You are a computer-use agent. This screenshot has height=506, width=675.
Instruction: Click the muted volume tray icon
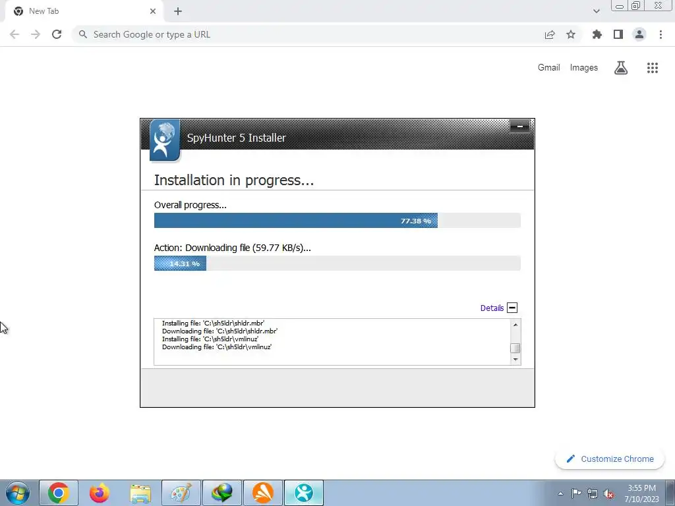(608, 493)
